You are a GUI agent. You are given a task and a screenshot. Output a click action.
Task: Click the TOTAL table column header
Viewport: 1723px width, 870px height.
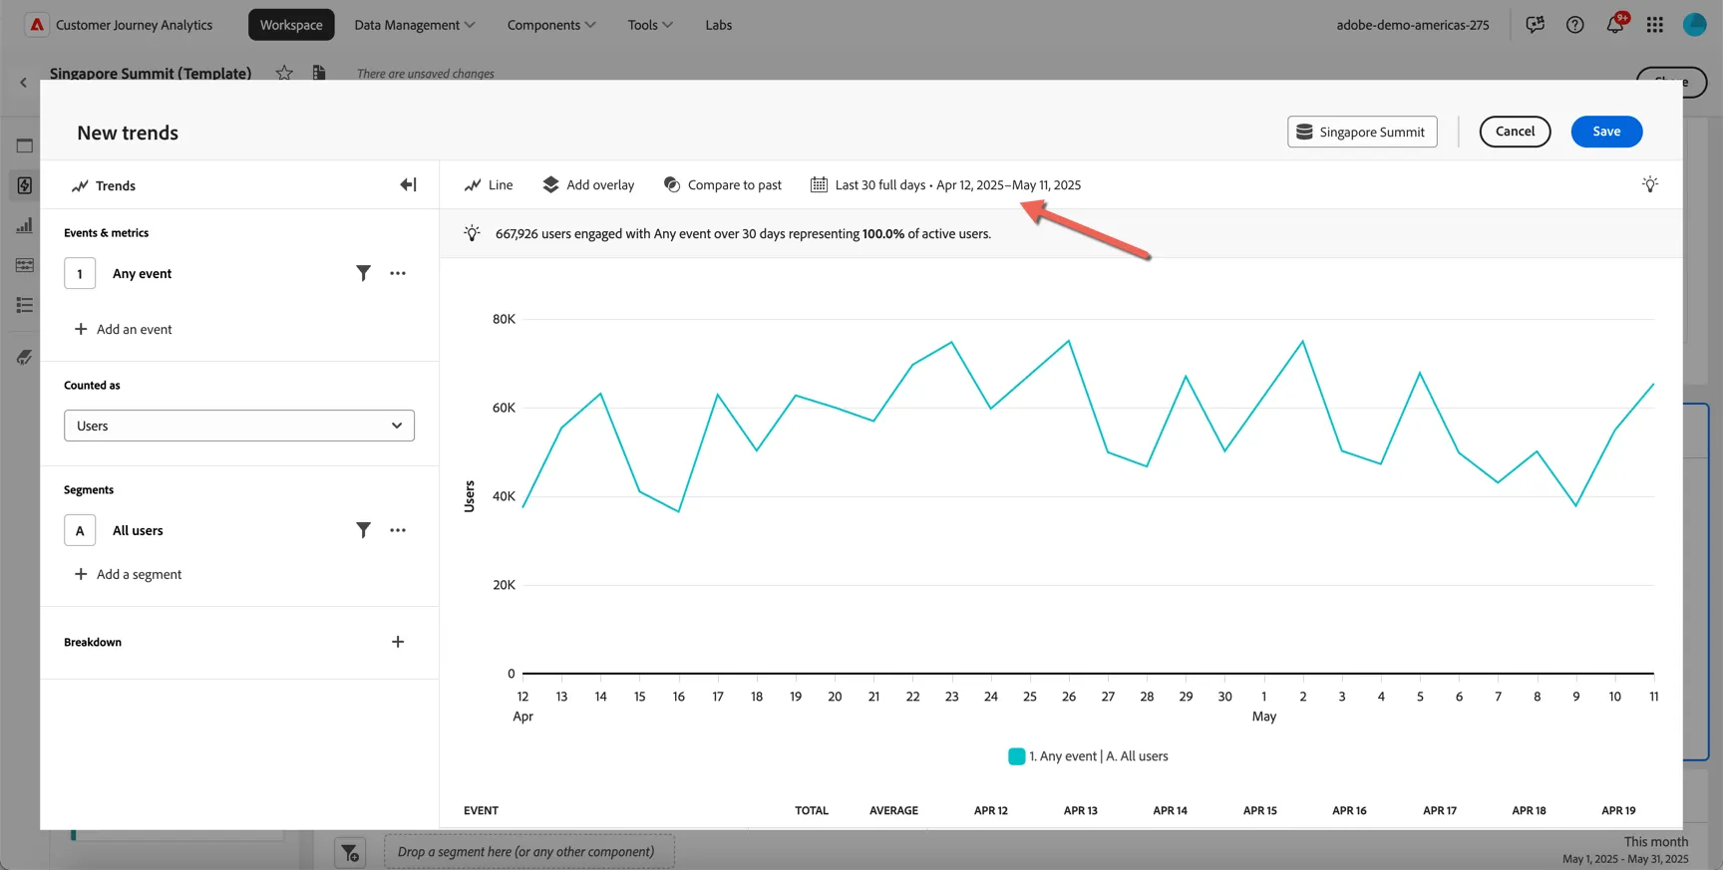click(812, 810)
